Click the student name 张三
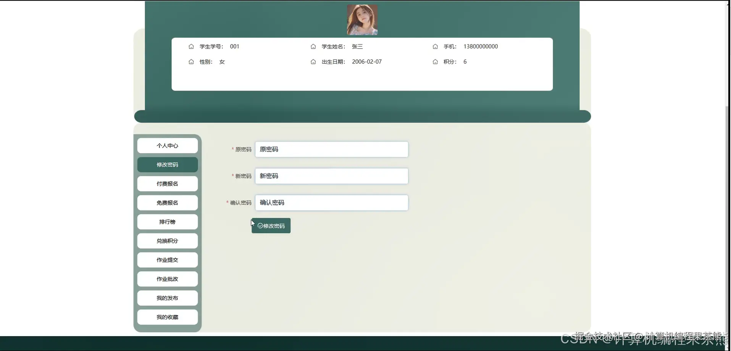 (x=357, y=47)
